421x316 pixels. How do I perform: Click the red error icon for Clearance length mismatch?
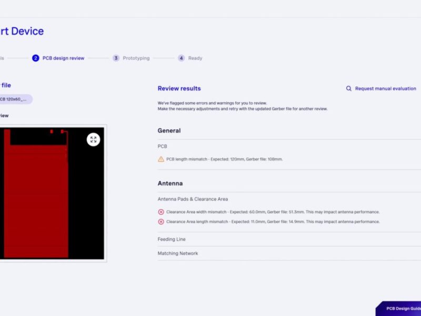click(x=161, y=222)
